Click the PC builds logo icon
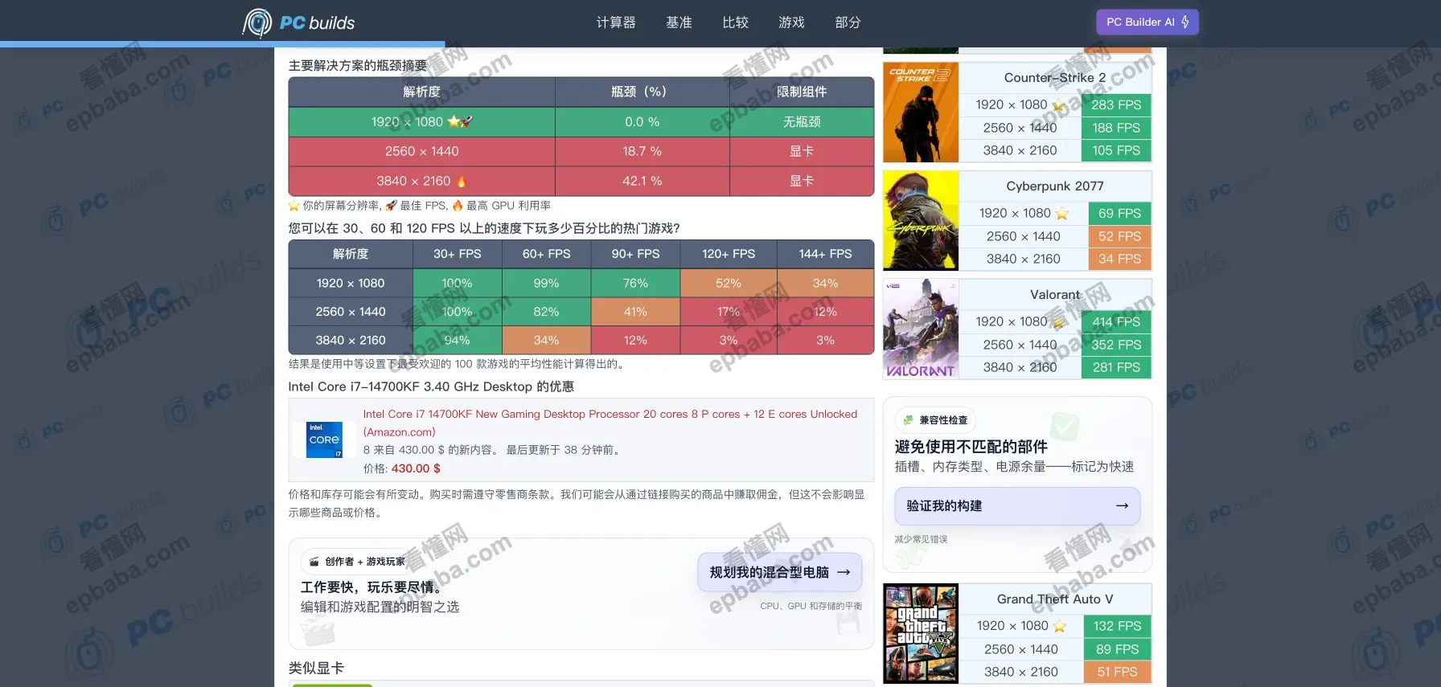 click(257, 22)
